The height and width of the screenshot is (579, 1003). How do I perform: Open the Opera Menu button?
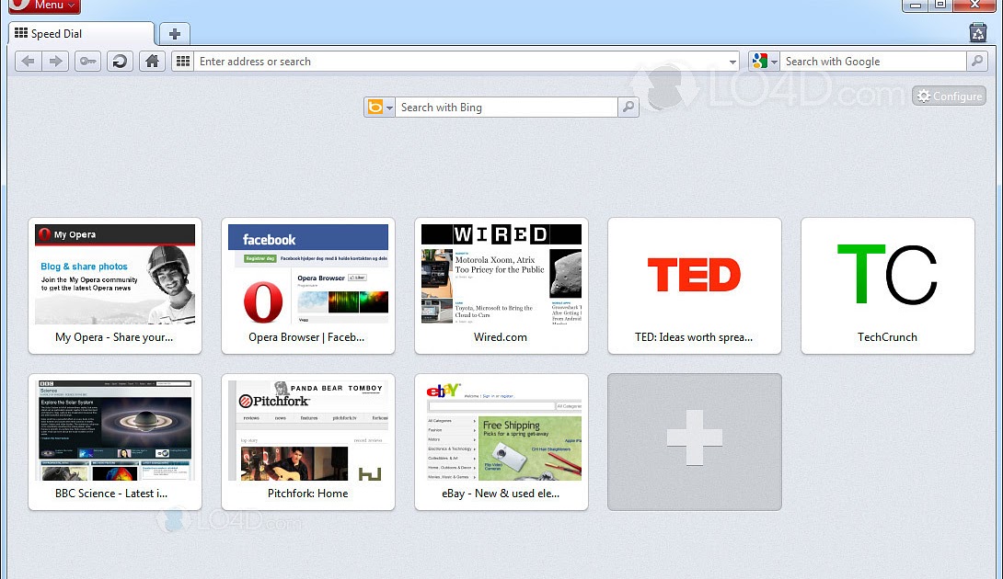click(x=44, y=6)
